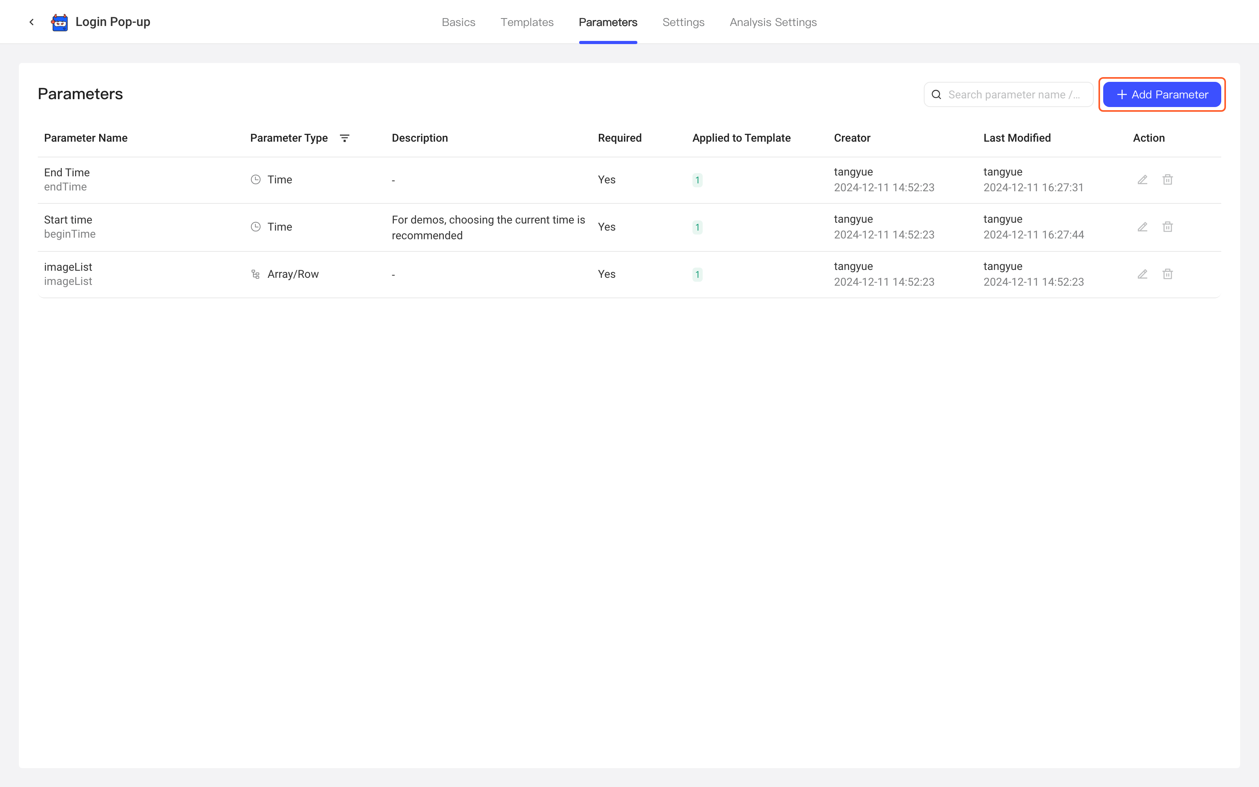Delete the End Time parameter
Screen dimensions: 1259x787
coord(1167,179)
